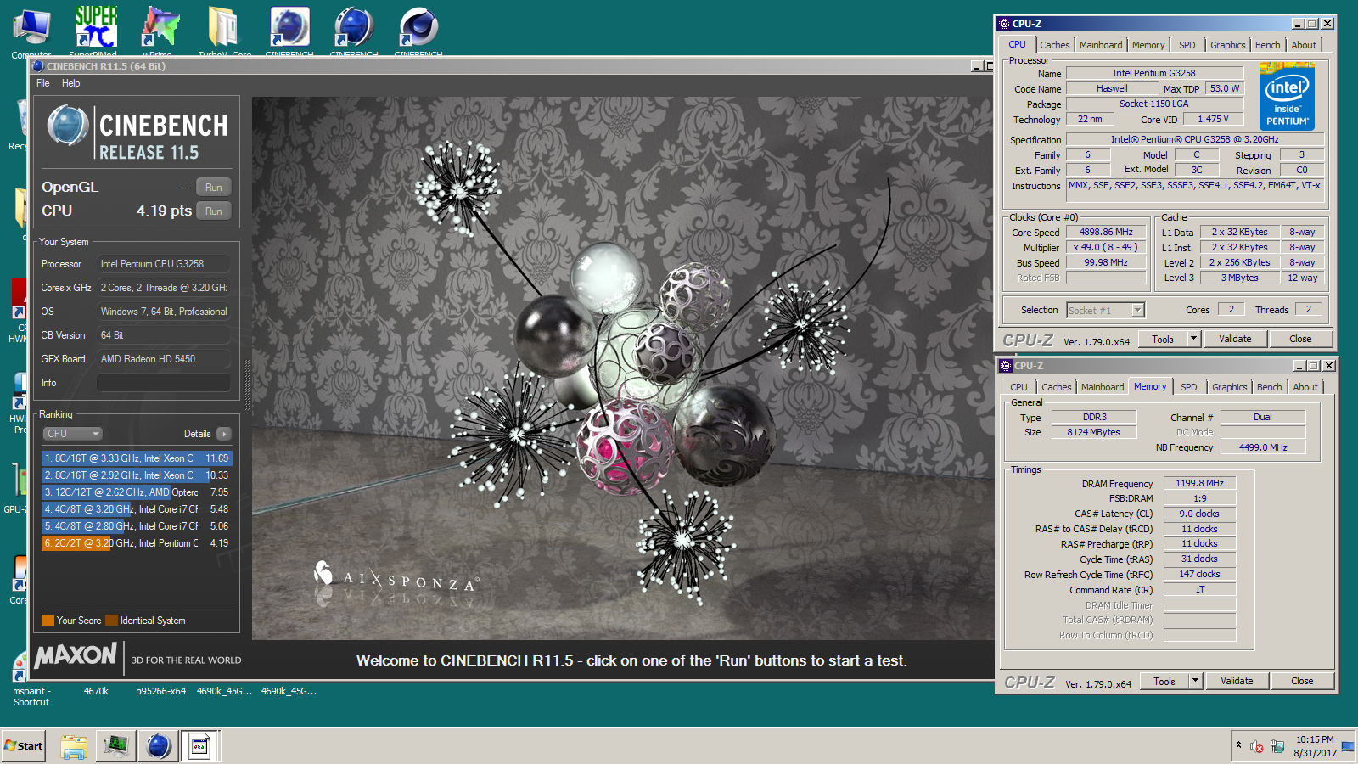Viewport: 1358px width, 764px height.
Task: Open the Memory tab in the upper CPU-Z window
Action: (x=1148, y=45)
